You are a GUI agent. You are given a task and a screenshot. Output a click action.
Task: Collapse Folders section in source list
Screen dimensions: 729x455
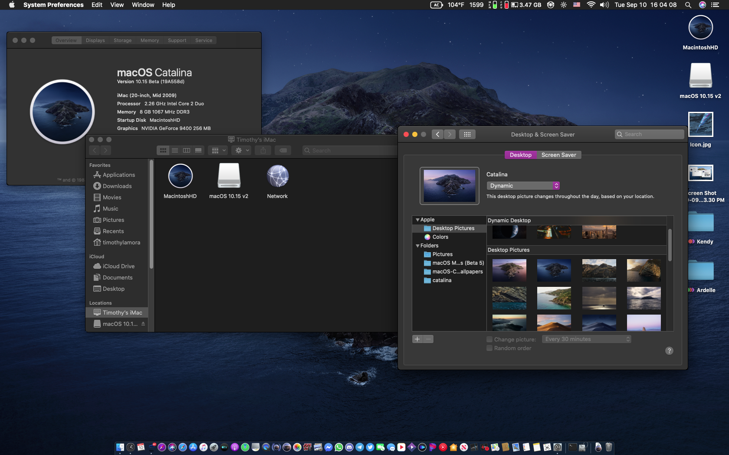tap(417, 246)
